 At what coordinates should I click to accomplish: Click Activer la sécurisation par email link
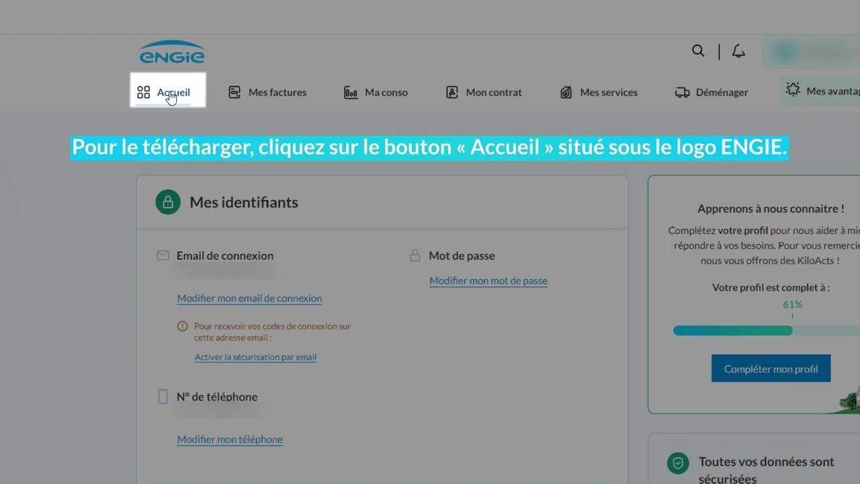click(255, 357)
